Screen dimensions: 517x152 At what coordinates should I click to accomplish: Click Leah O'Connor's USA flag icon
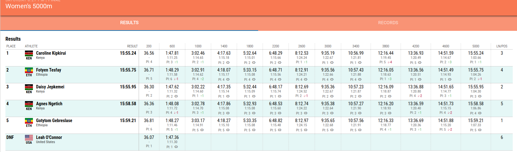point(29,138)
